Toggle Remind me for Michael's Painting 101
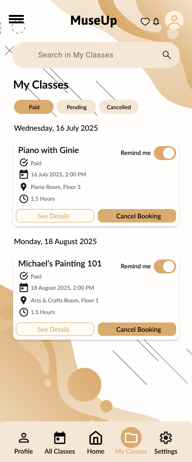This screenshot has width=192, height=462. [165, 266]
